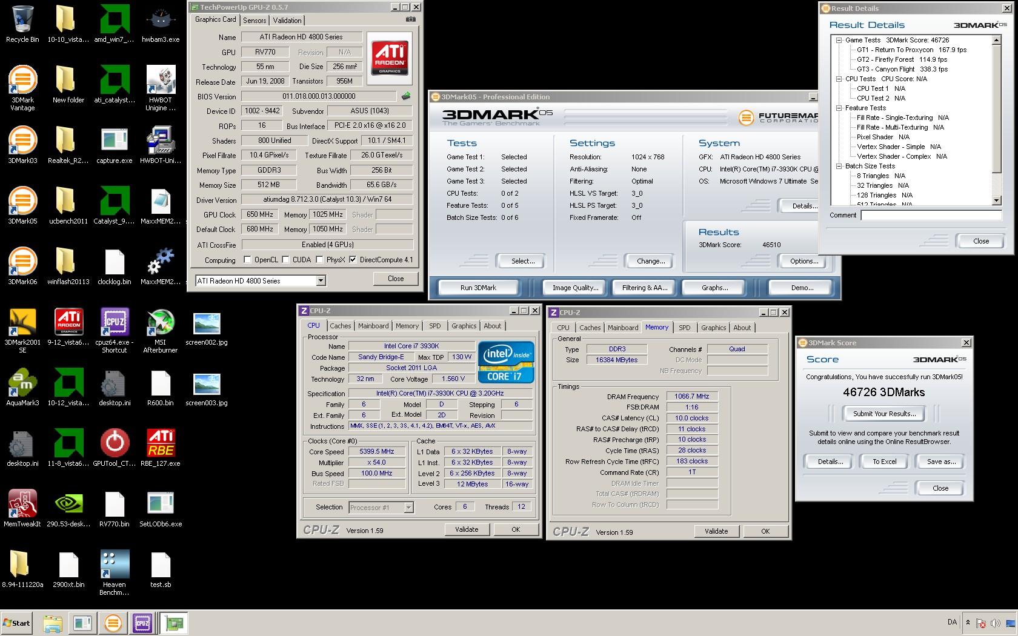Select the amd_win7 installer desktop icon
Screen dimensions: 1018x636
pos(115,23)
